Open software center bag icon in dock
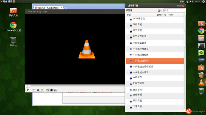 [201, 67]
